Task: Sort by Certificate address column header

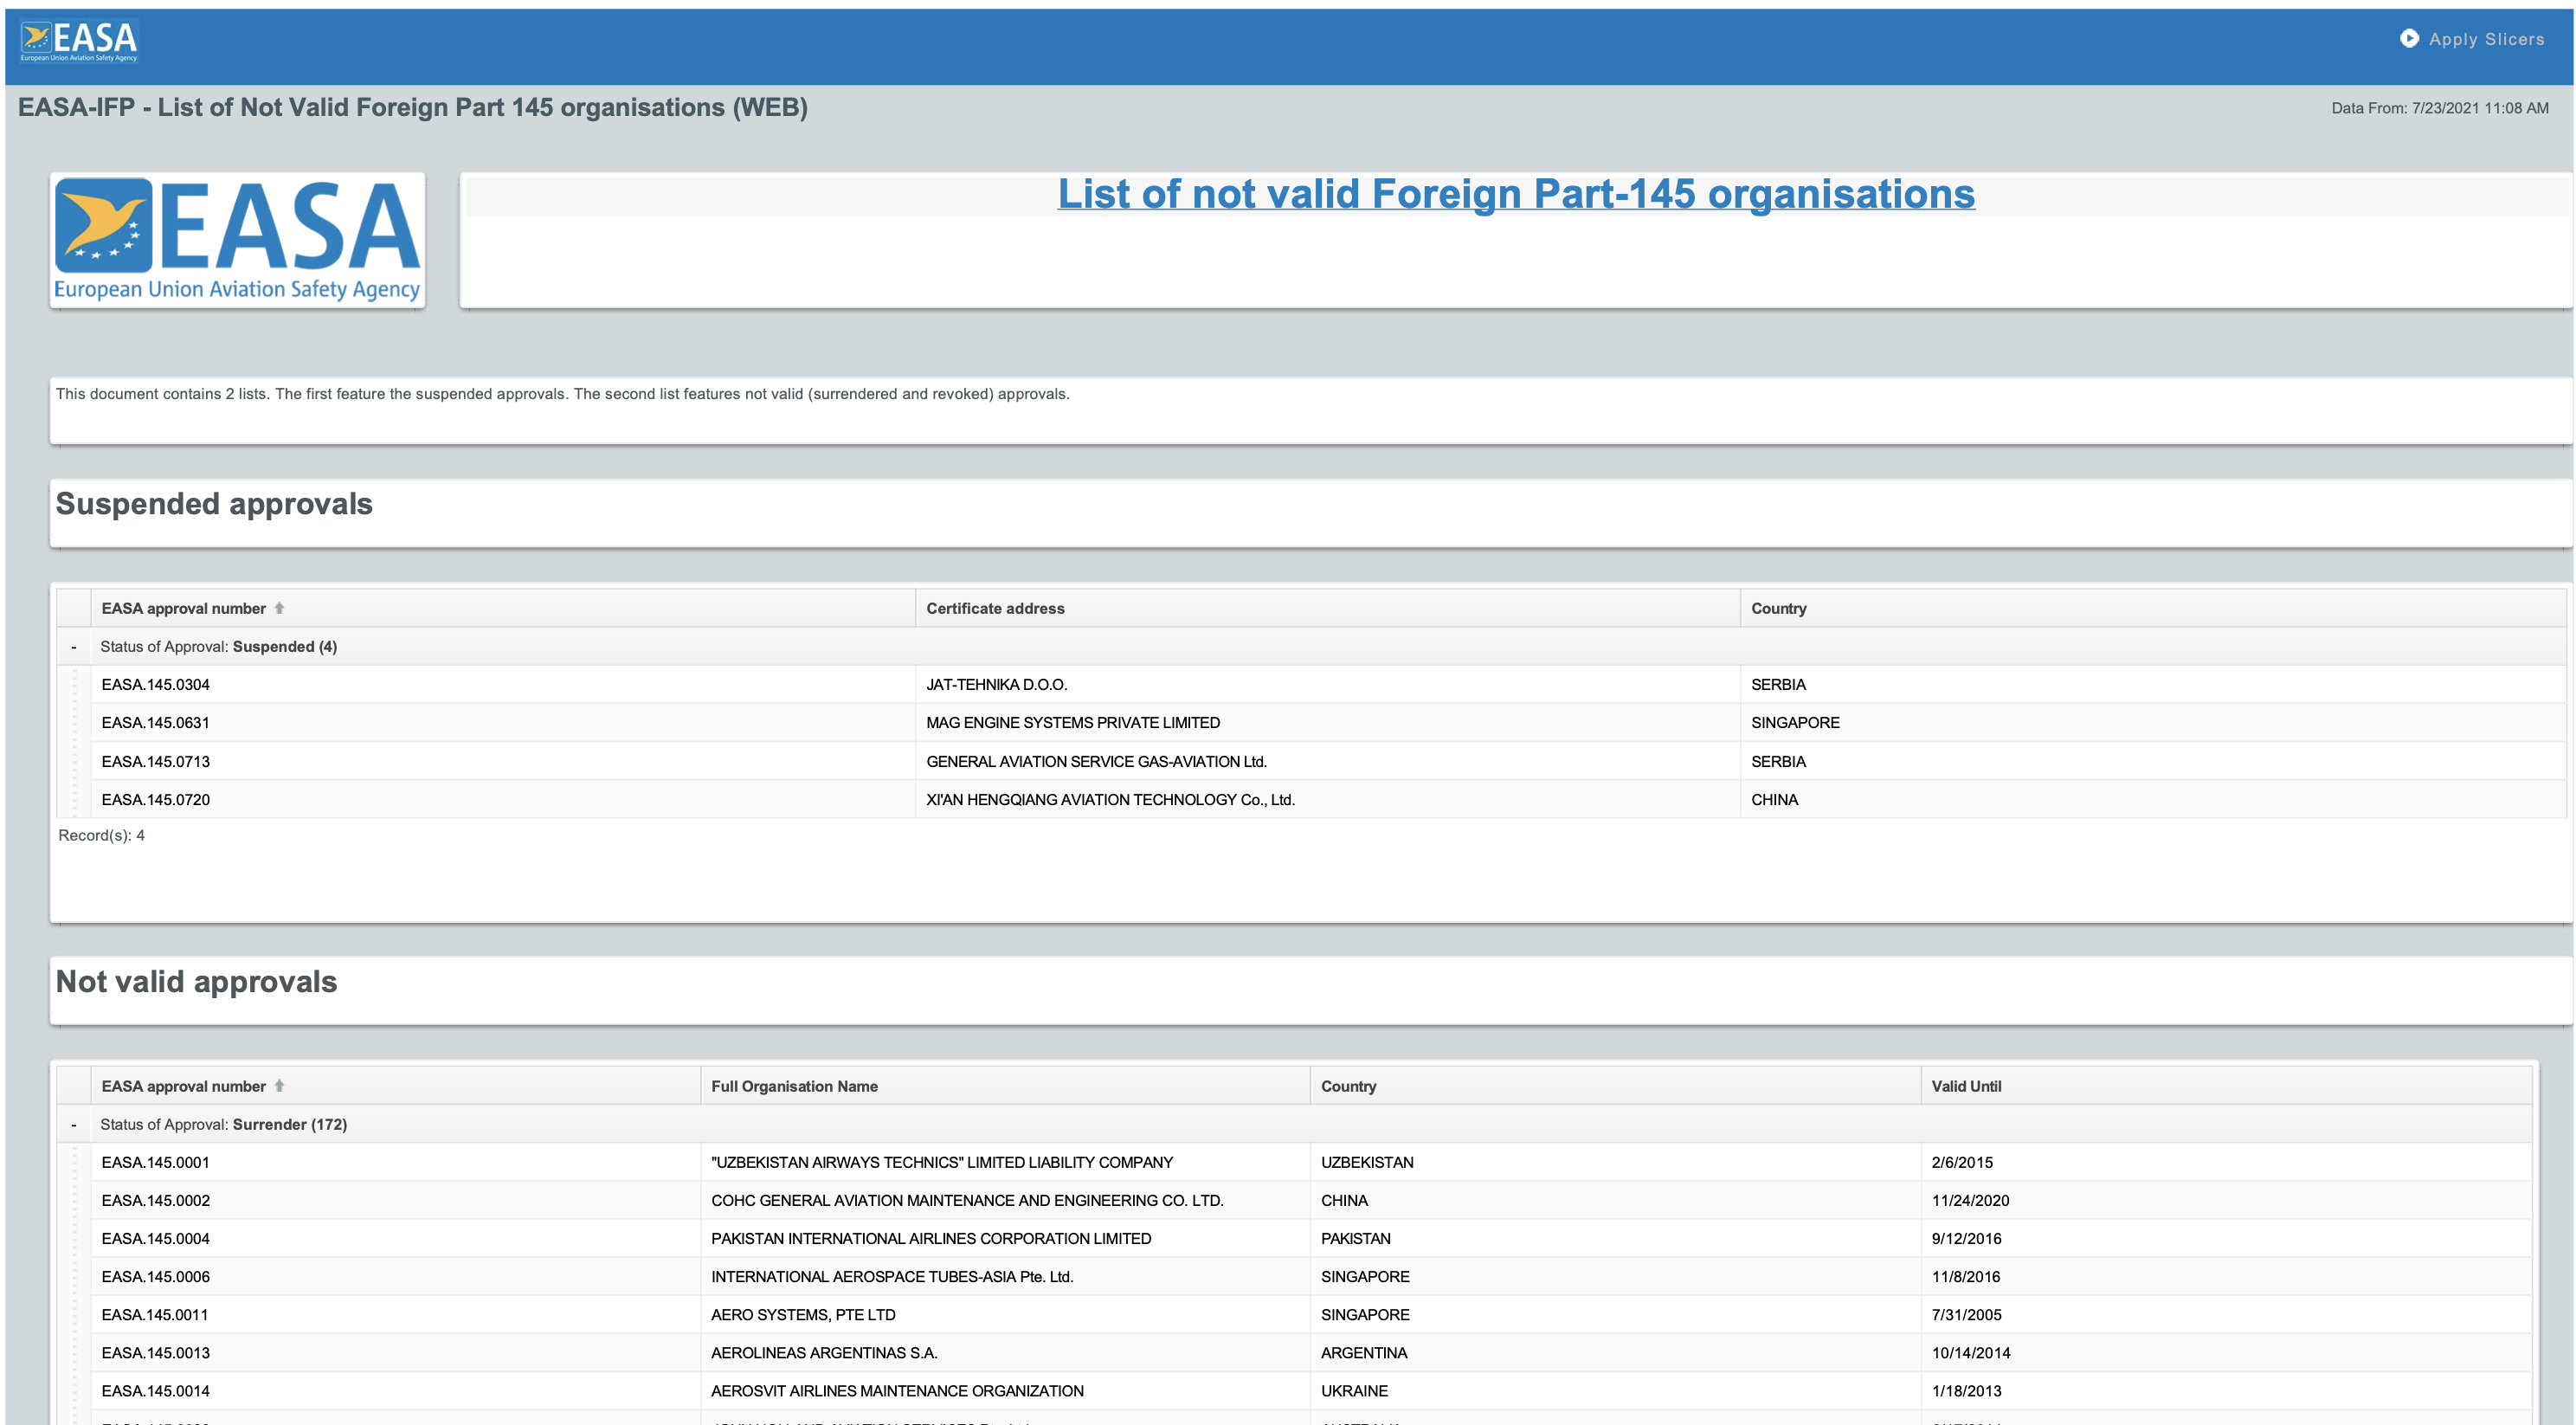Action: [995, 608]
